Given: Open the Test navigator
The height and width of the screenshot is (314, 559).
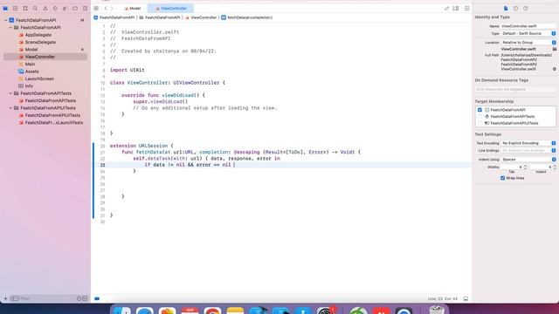Looking at the screenshot, I should coord(55,8).
